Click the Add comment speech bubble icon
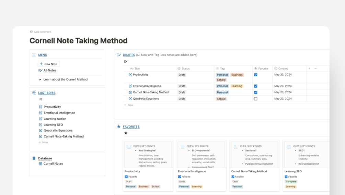The image size is (345, 195). [31, 32]
